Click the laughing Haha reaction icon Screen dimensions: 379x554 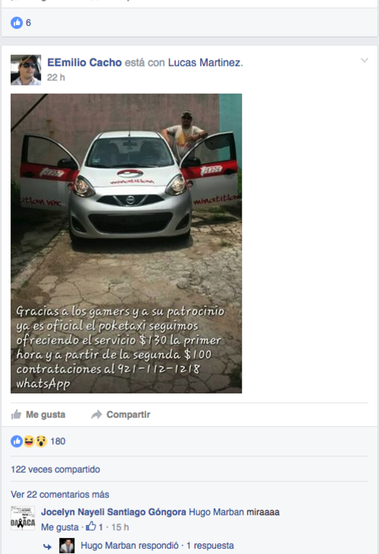click(x=29, y=441)
